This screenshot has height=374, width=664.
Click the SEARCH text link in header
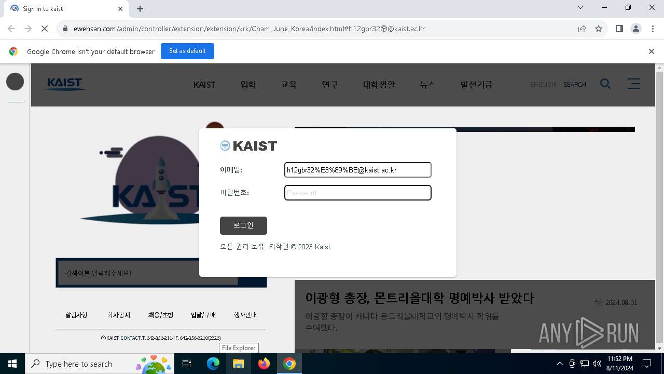pyautogui.click(x=575, y=85)
